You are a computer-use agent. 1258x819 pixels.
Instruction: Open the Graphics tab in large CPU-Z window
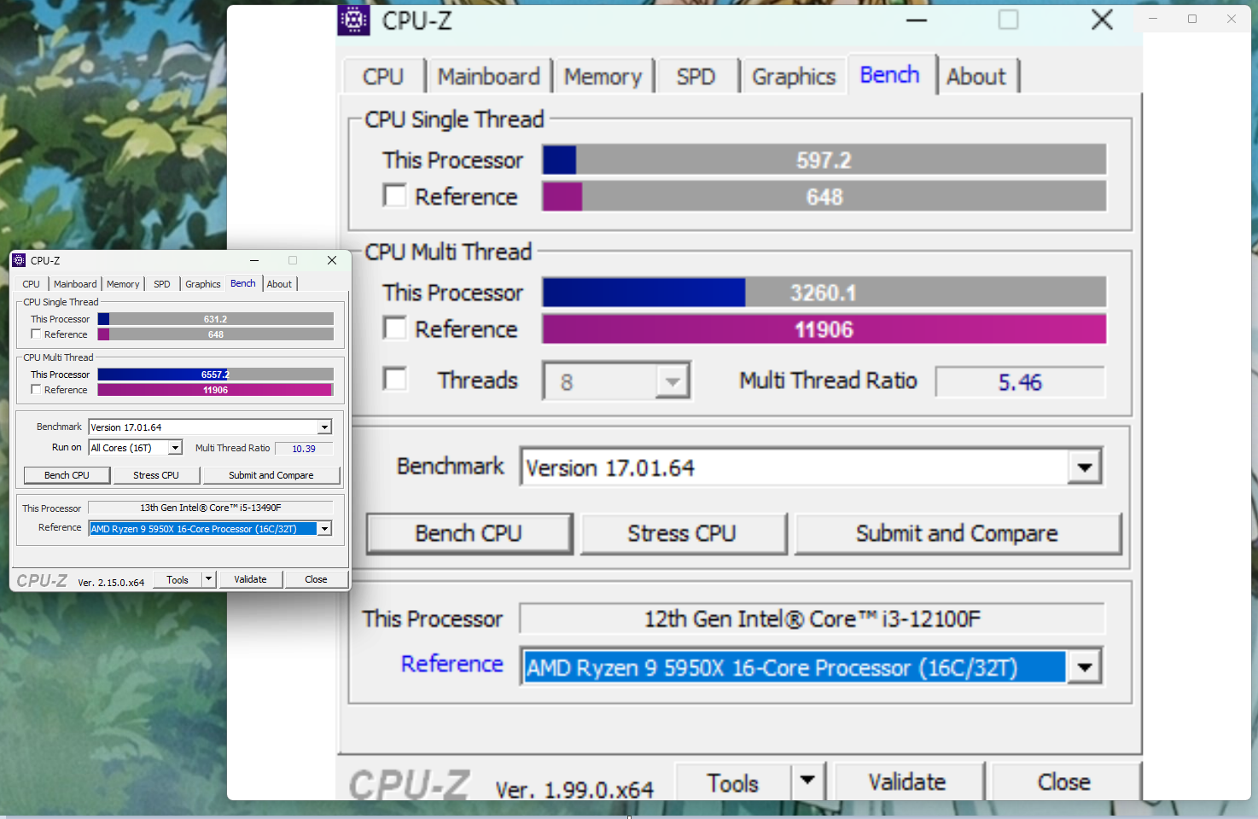point(794,77)
